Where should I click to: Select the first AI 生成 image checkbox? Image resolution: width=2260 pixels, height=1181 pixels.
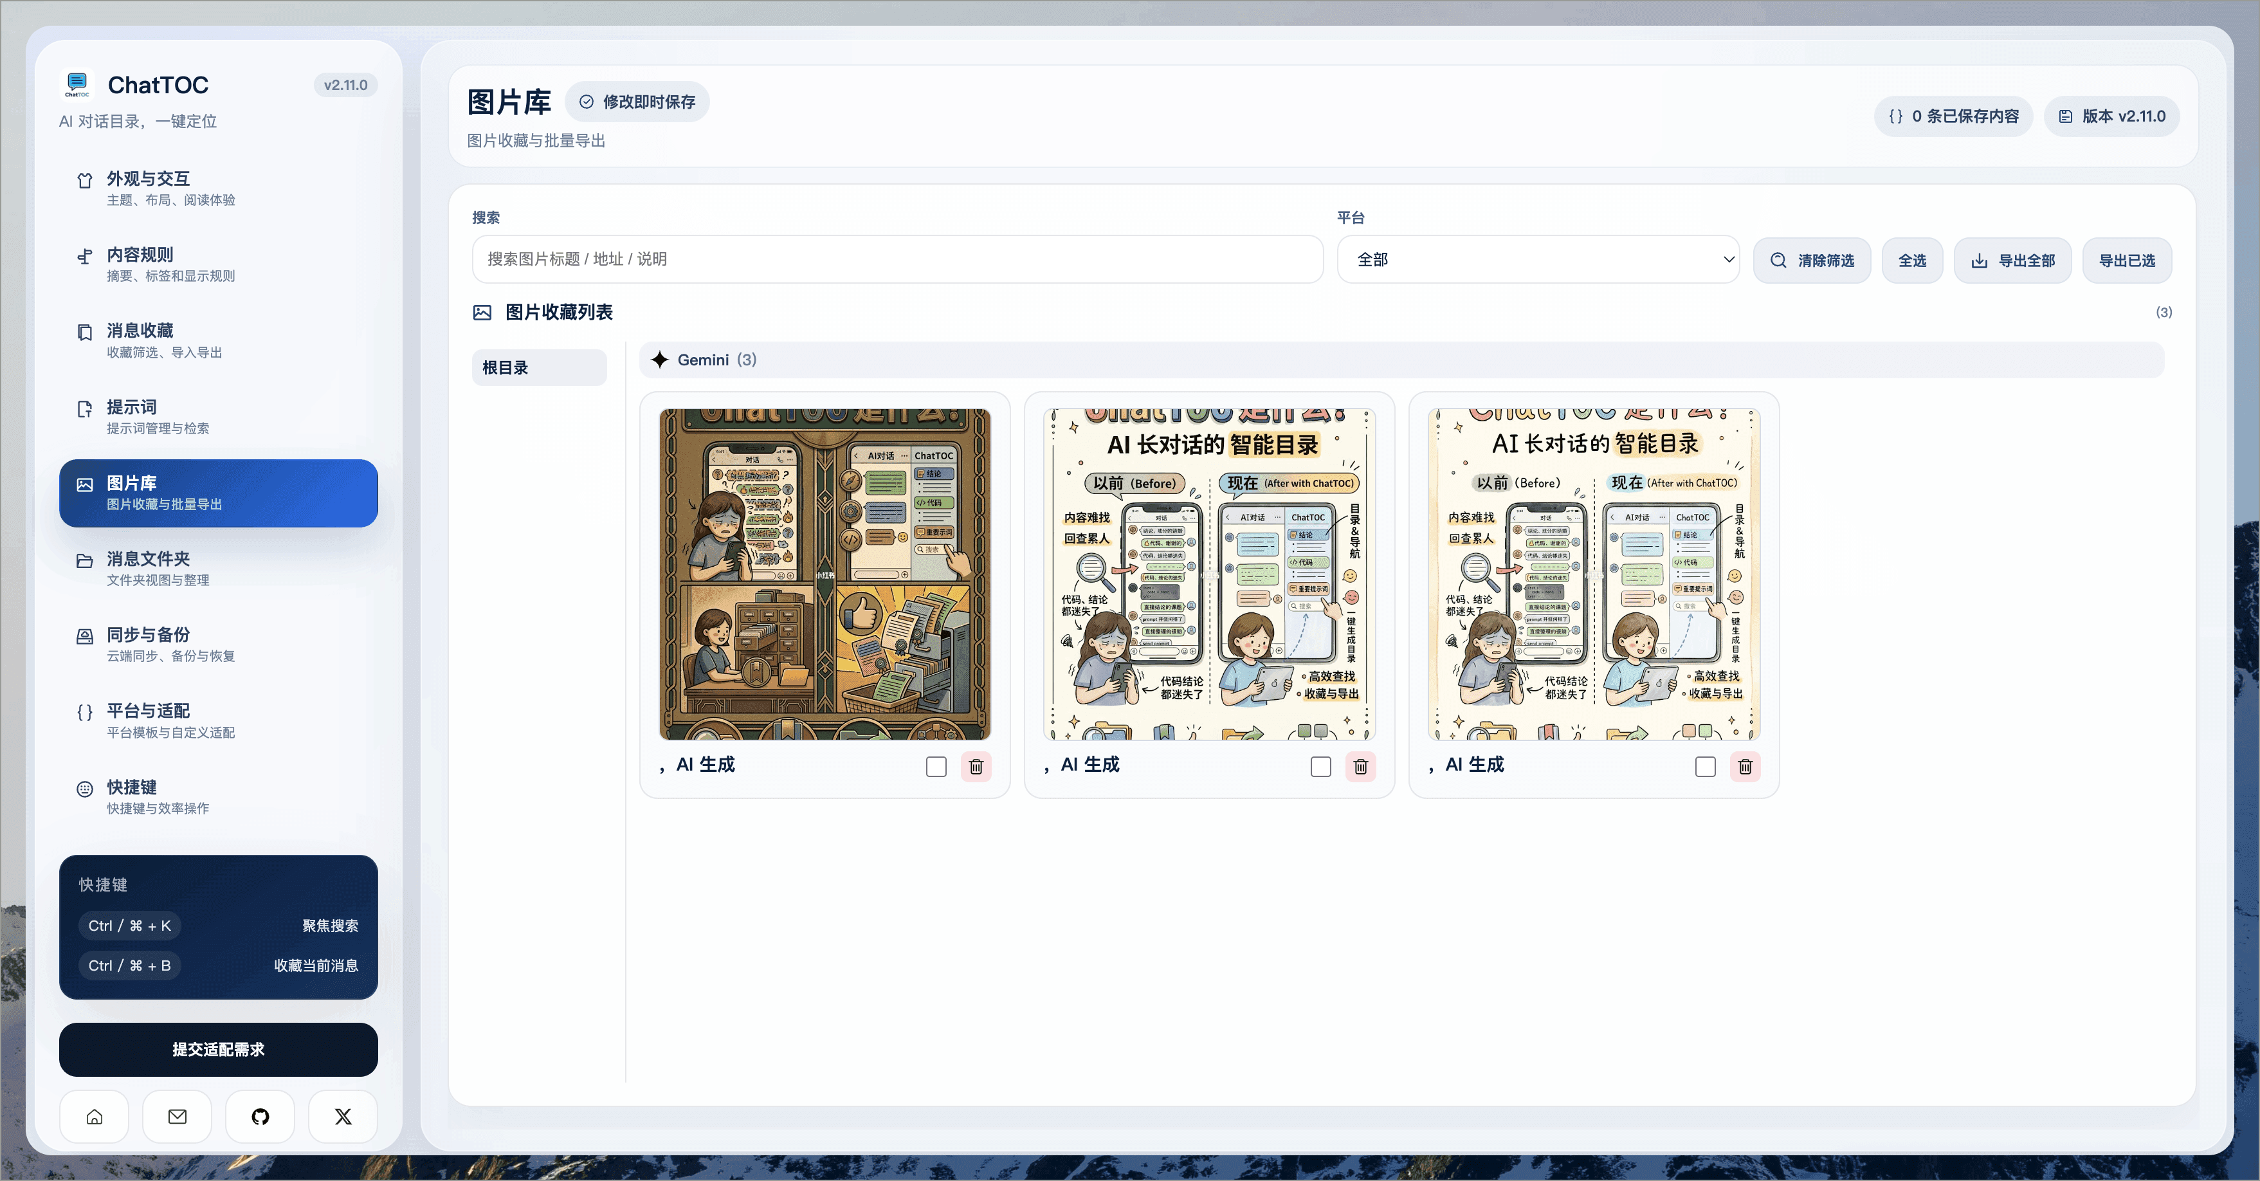click(x=936, y=767)
